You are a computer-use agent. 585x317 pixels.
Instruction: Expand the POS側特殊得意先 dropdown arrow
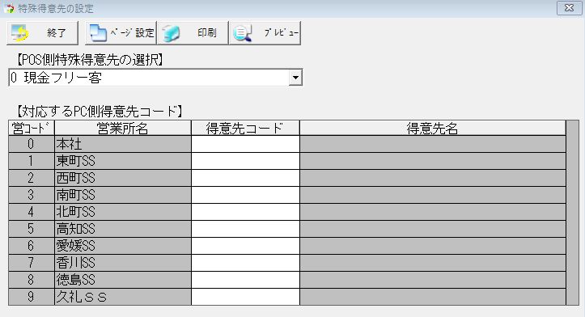point(295,78)
